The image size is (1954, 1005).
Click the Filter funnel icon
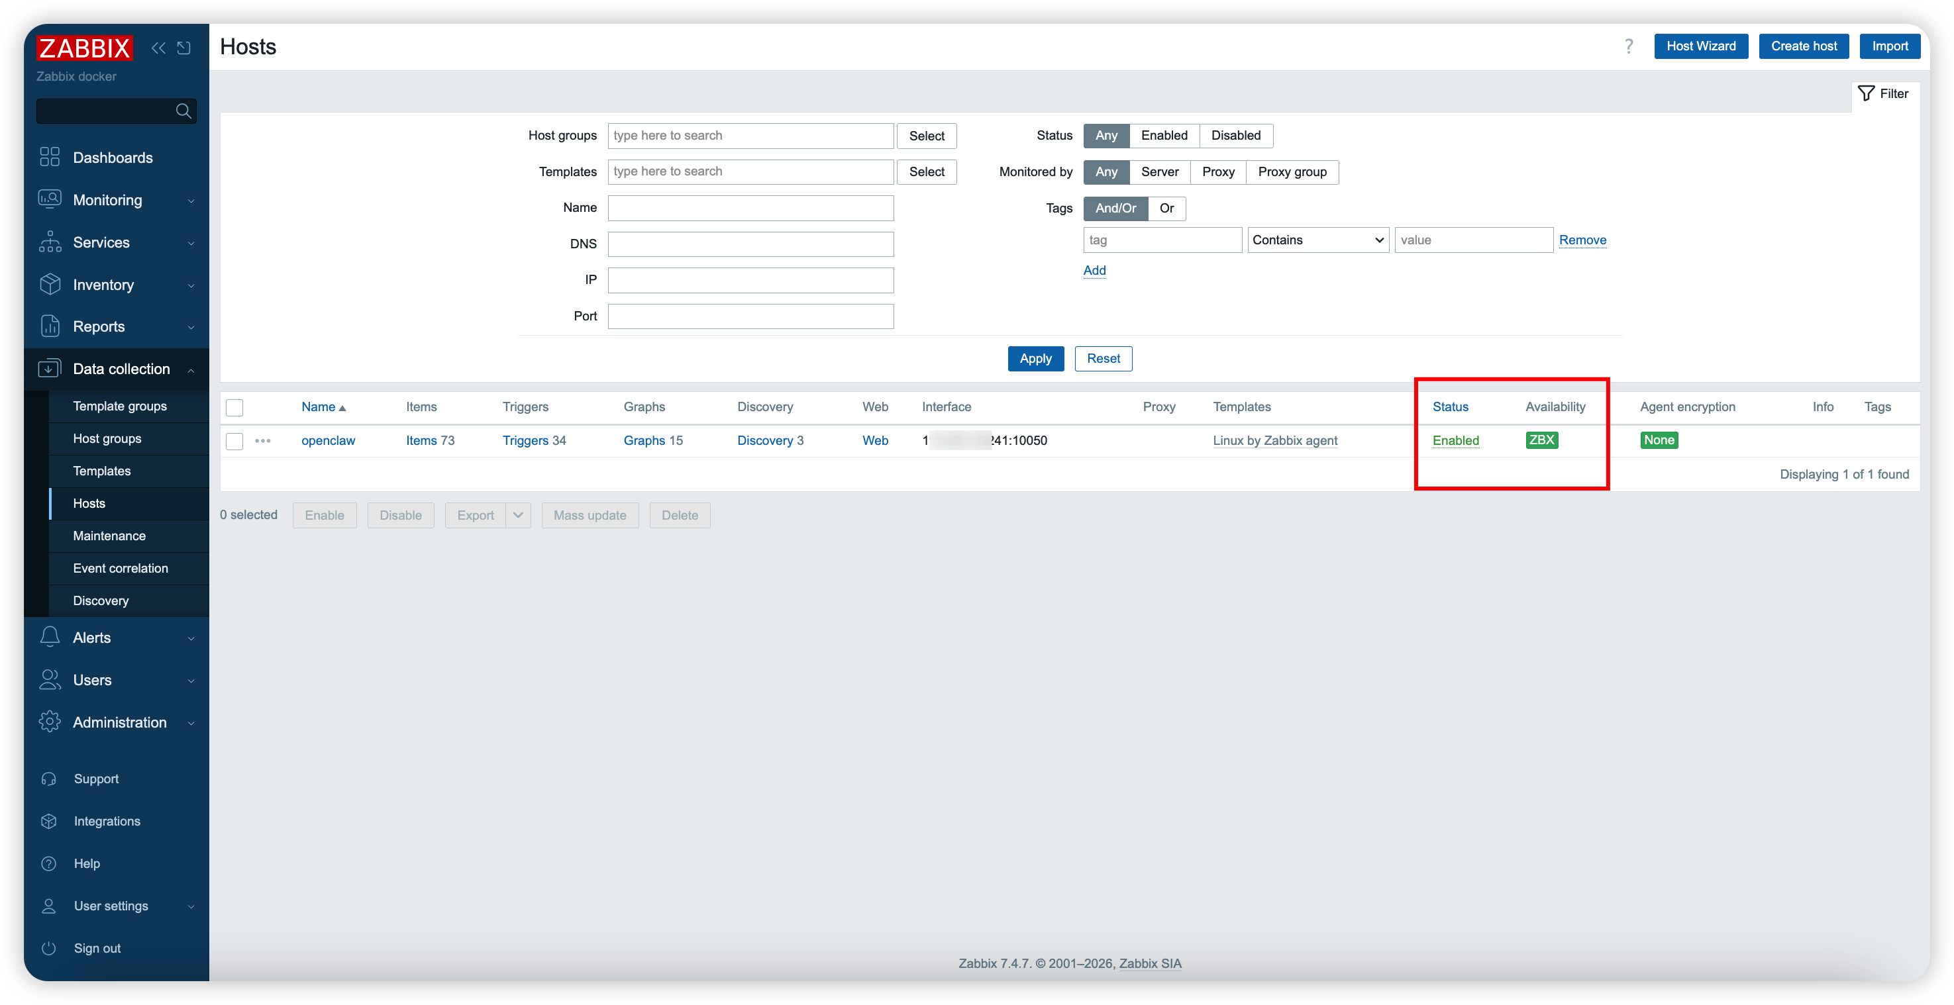coord(1866,93)
